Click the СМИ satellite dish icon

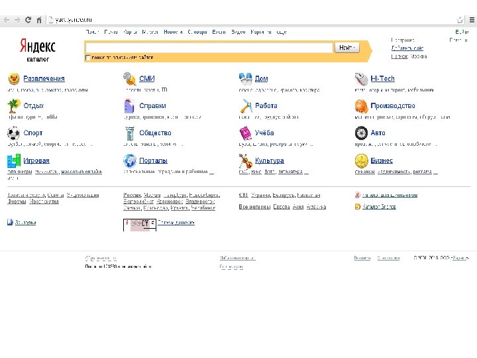[130, 79]
